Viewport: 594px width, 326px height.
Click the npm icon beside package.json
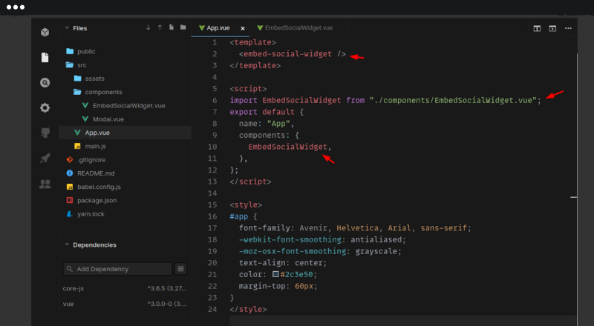point(70,200)
